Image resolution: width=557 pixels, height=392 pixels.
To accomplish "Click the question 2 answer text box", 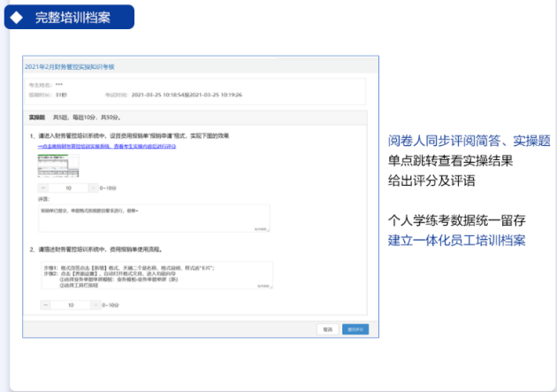I will (156, 275).
